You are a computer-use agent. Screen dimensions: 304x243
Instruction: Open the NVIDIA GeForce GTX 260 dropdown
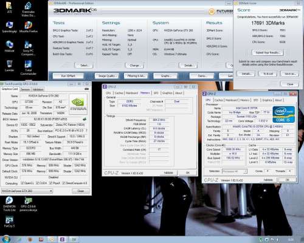[x=27, y=191]
